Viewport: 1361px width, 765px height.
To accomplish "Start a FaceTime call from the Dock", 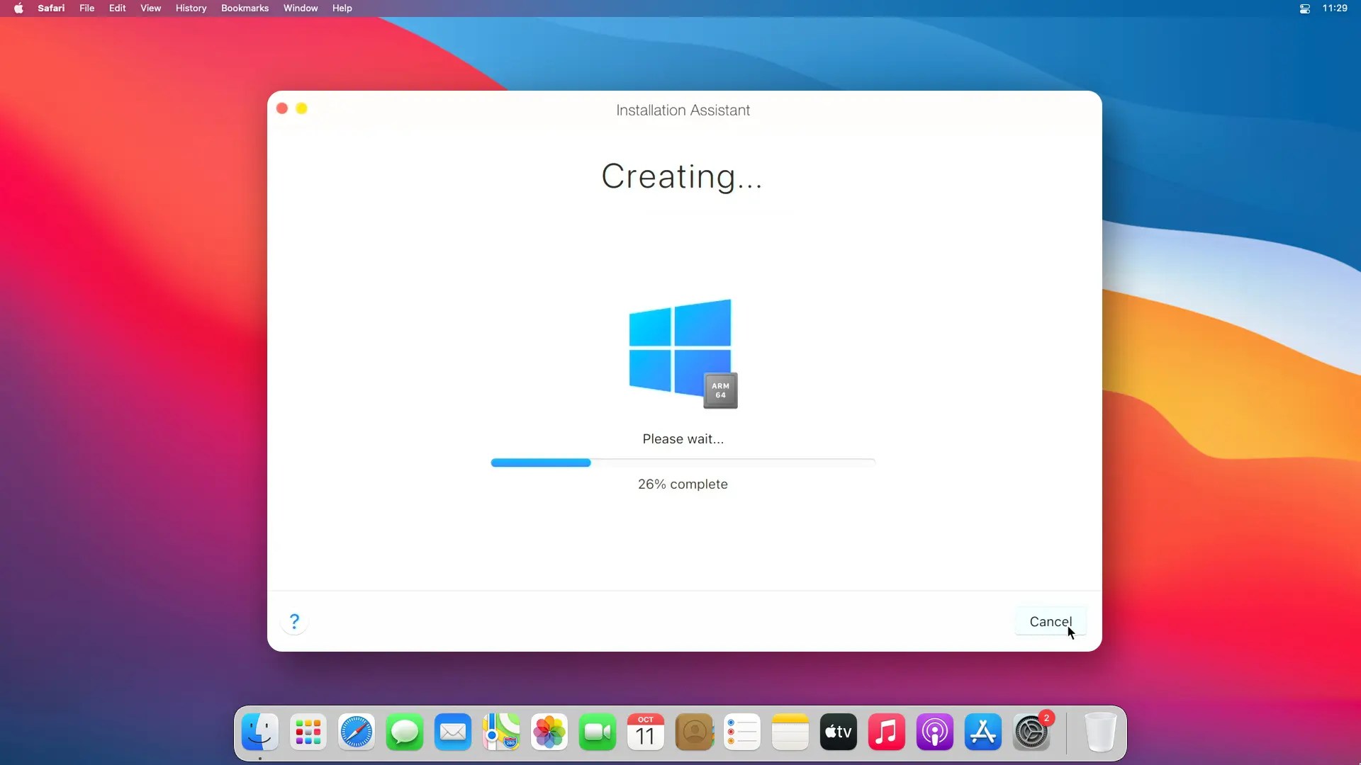I will pyautogui.click(x=597, y=732).
